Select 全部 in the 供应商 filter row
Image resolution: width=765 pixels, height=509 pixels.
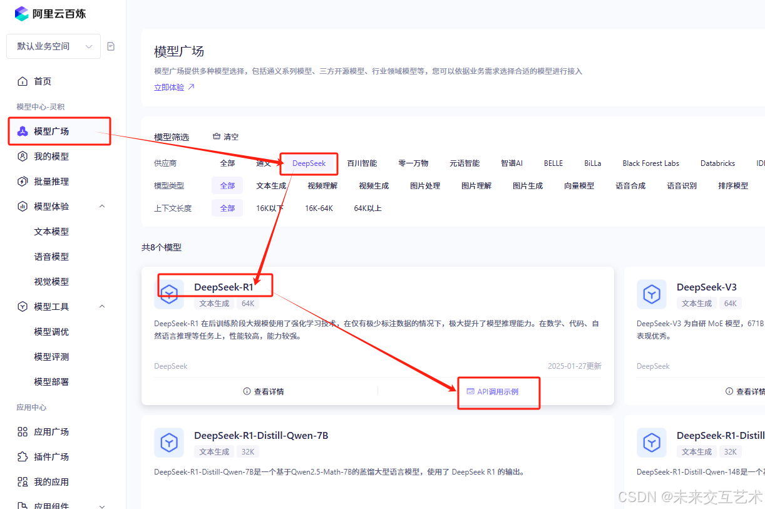tap(227, 163)
